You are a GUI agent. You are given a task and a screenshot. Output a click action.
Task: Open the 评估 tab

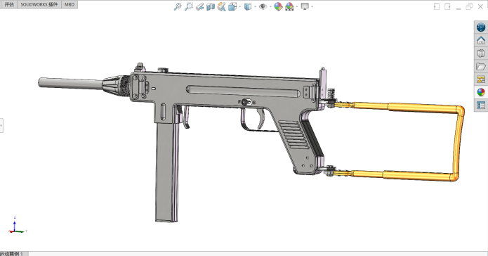point(9,4)
